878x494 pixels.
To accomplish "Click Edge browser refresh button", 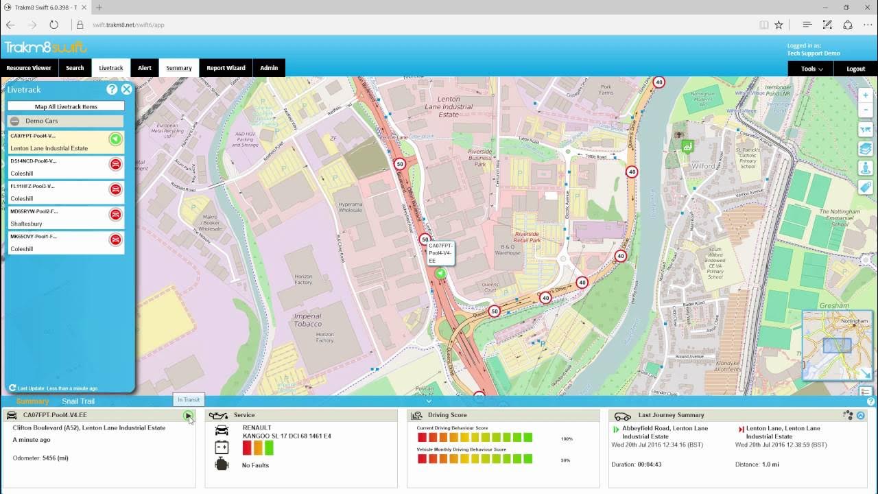I will click(x=54, y=25).
